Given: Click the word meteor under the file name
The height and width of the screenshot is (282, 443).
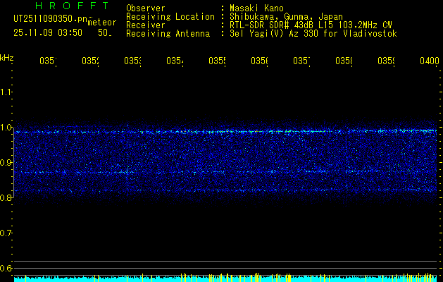Looking at the screenshot, I should 102,23.
